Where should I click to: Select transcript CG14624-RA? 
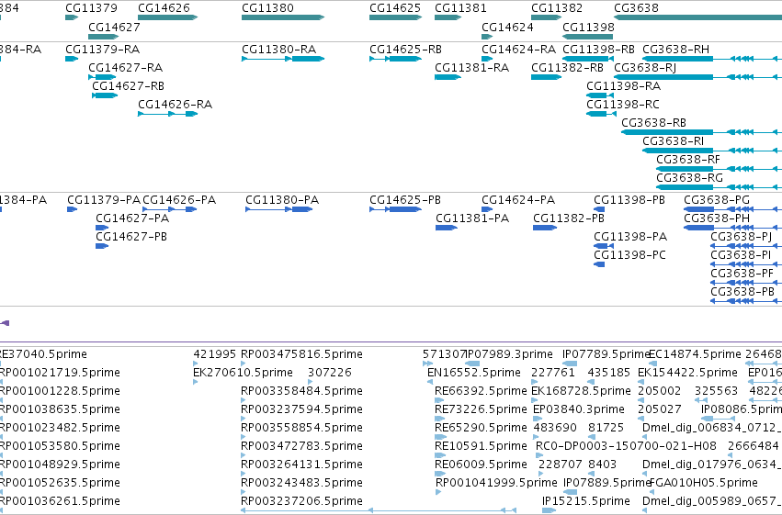point(487,59)
